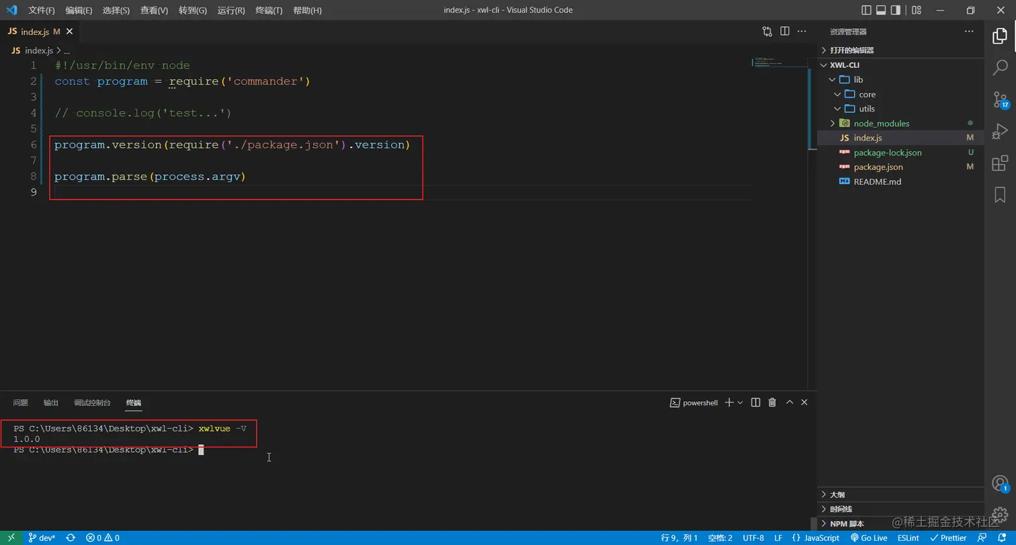Open the customize layout icon in title bar
The image size is (1016, 545).
pos(917,10)
